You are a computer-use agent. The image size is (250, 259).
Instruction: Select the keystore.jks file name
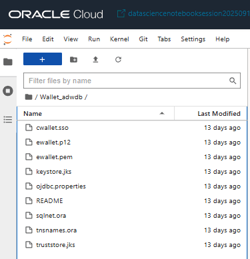tap(54, 172)
